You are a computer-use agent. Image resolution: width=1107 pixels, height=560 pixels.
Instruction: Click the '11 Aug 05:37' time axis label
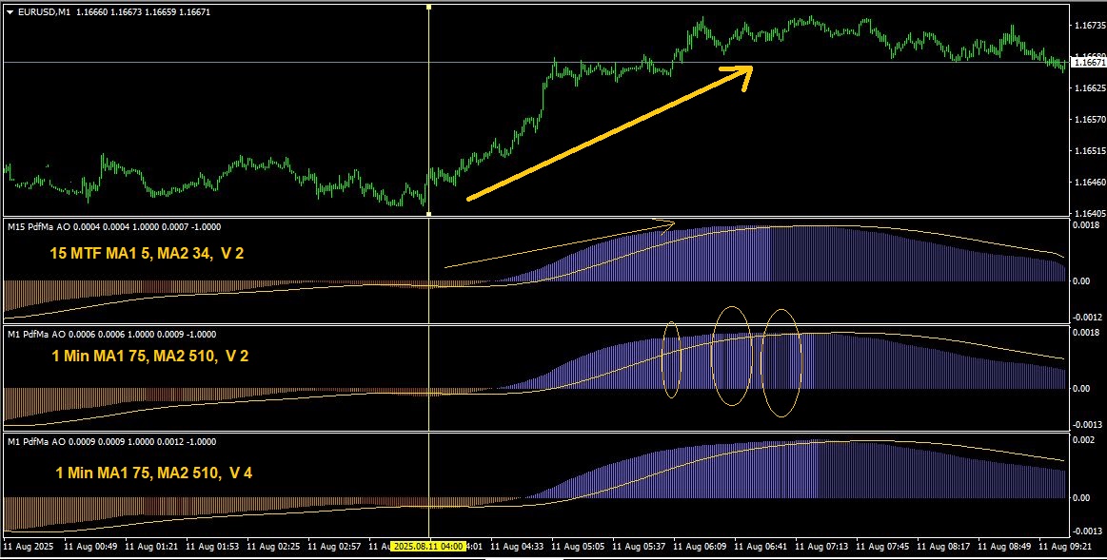pos(639,547)
